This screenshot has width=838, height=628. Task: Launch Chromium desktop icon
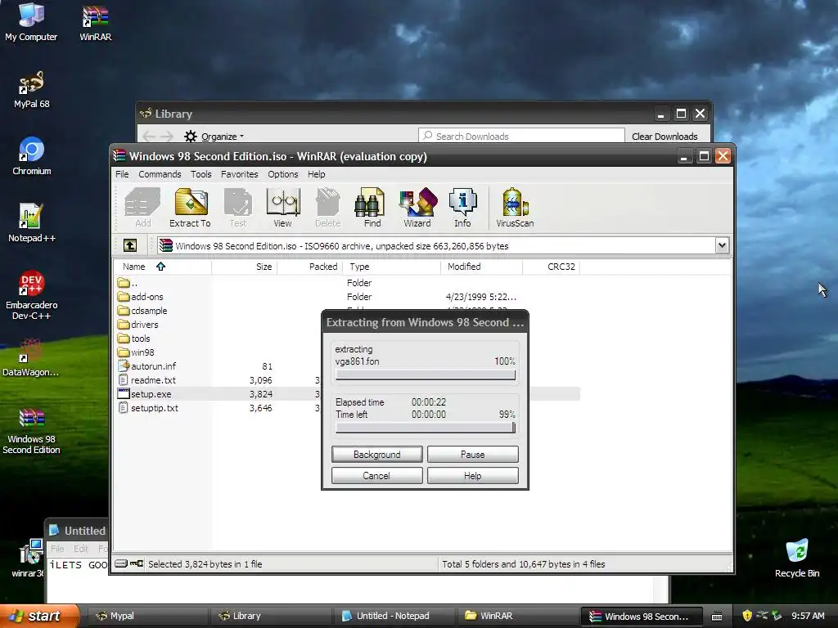click(32, 156)
